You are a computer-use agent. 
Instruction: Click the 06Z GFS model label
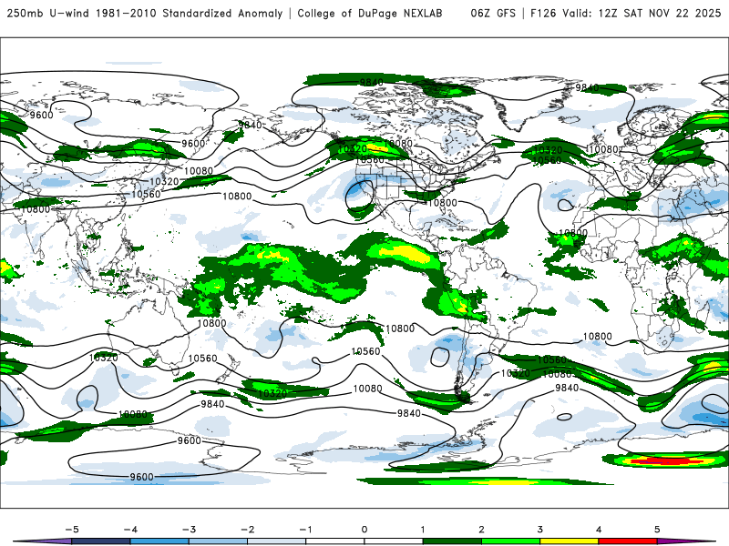[493, 13]
